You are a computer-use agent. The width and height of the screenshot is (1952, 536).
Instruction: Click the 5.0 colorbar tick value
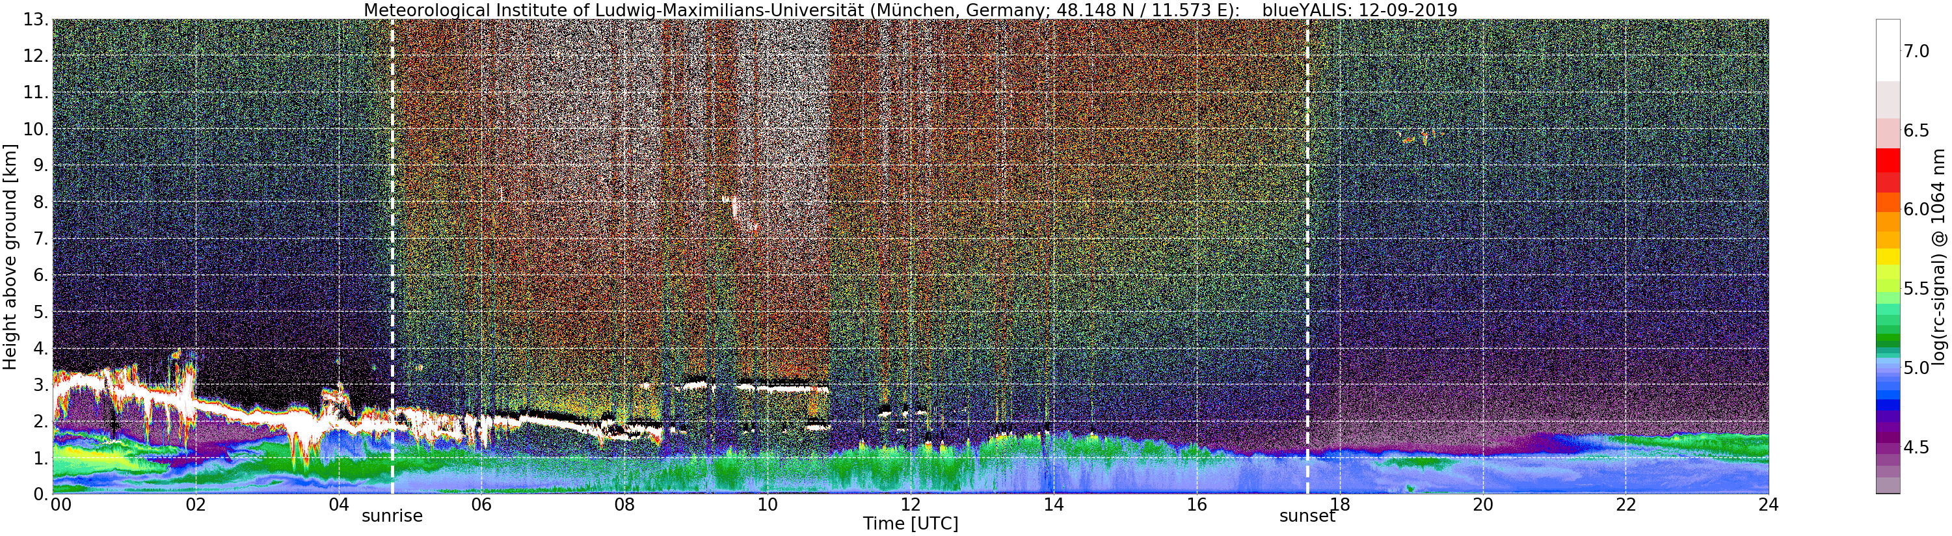tap(1916, 368)
